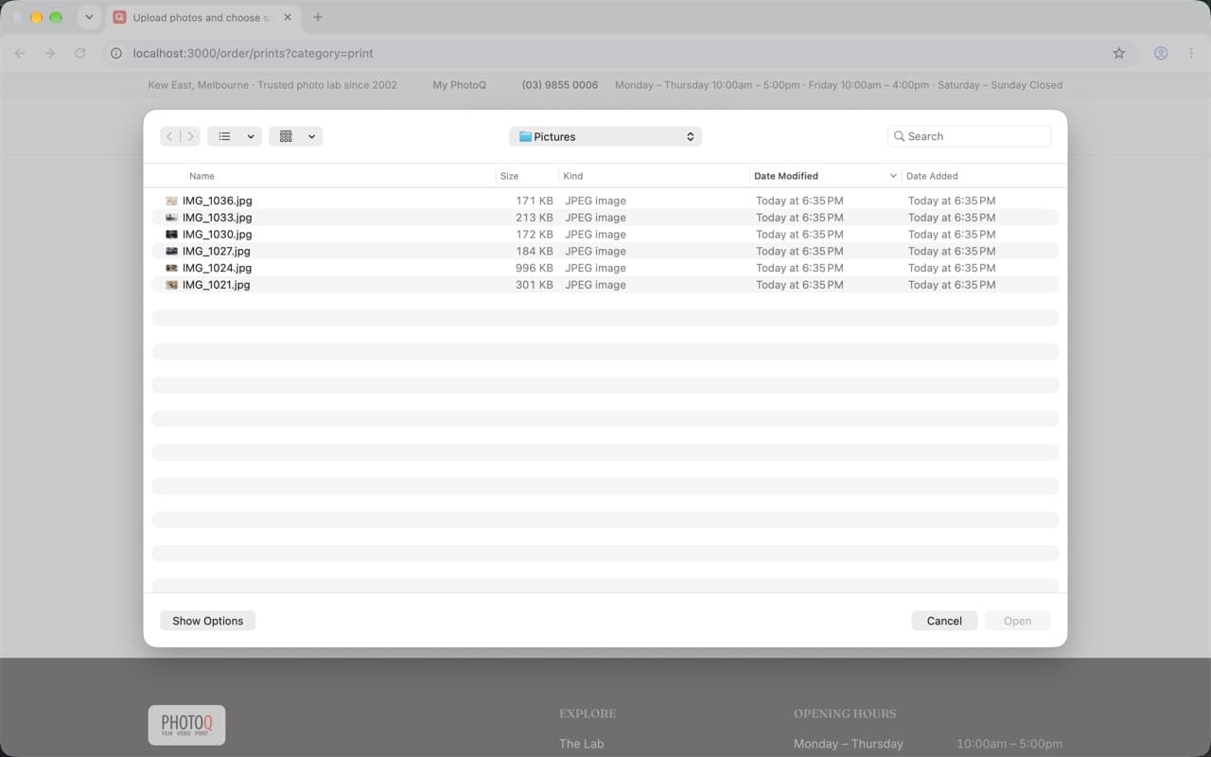
Task: Click the address bar URL
Action: [253, 54]
